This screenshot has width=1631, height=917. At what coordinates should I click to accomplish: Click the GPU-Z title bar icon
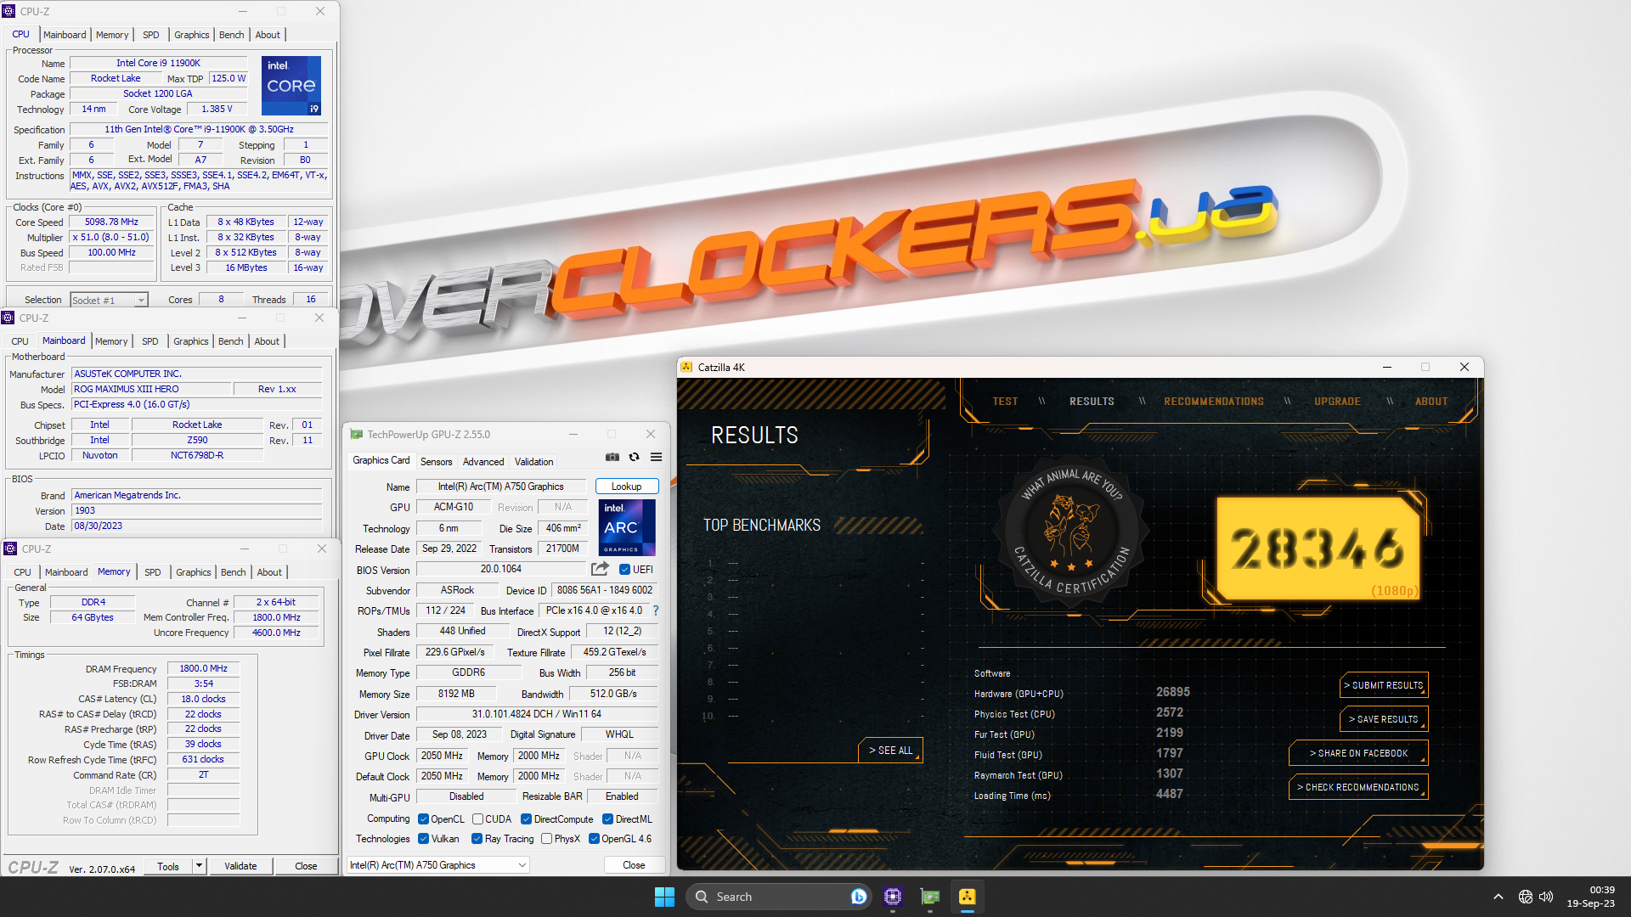click(357, 434)
